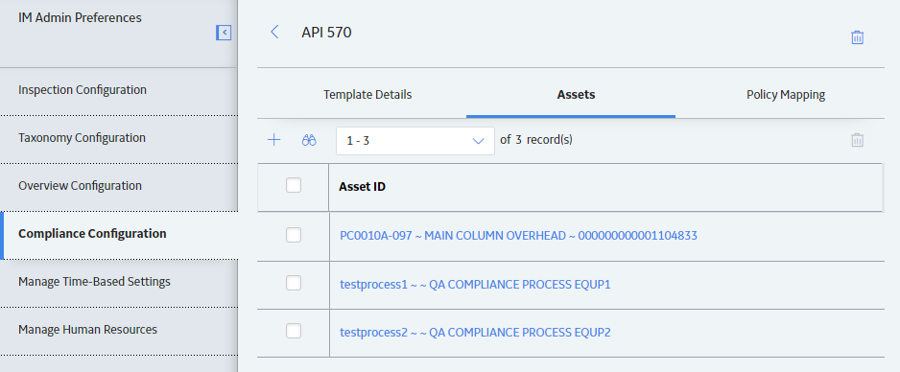Screen dimensions: 900x372
Task: Open testprocess2 QA COMPLIANCE PROCESS EQUP2 link
Action: (x=475, y=332)
